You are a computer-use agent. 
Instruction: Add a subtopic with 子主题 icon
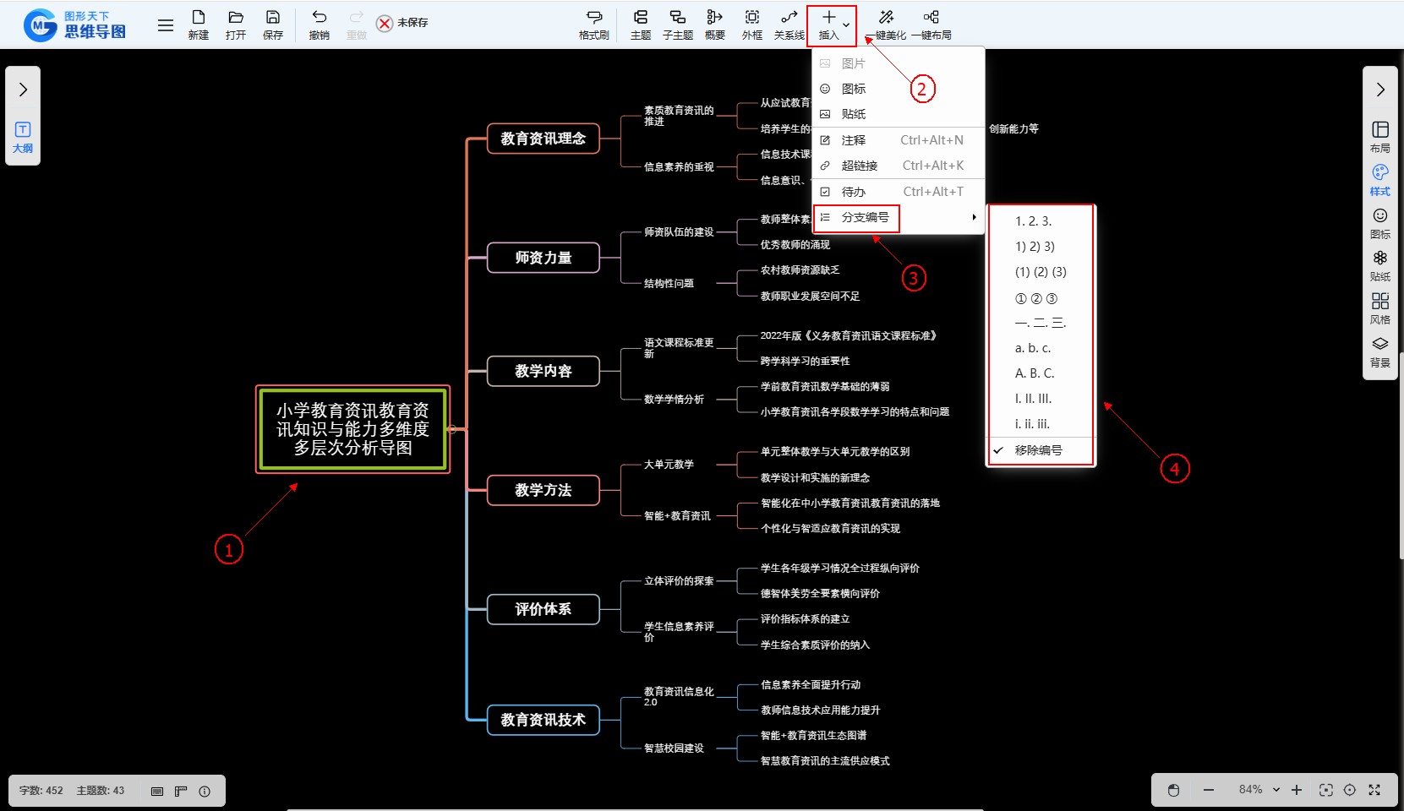coord(677,24)
